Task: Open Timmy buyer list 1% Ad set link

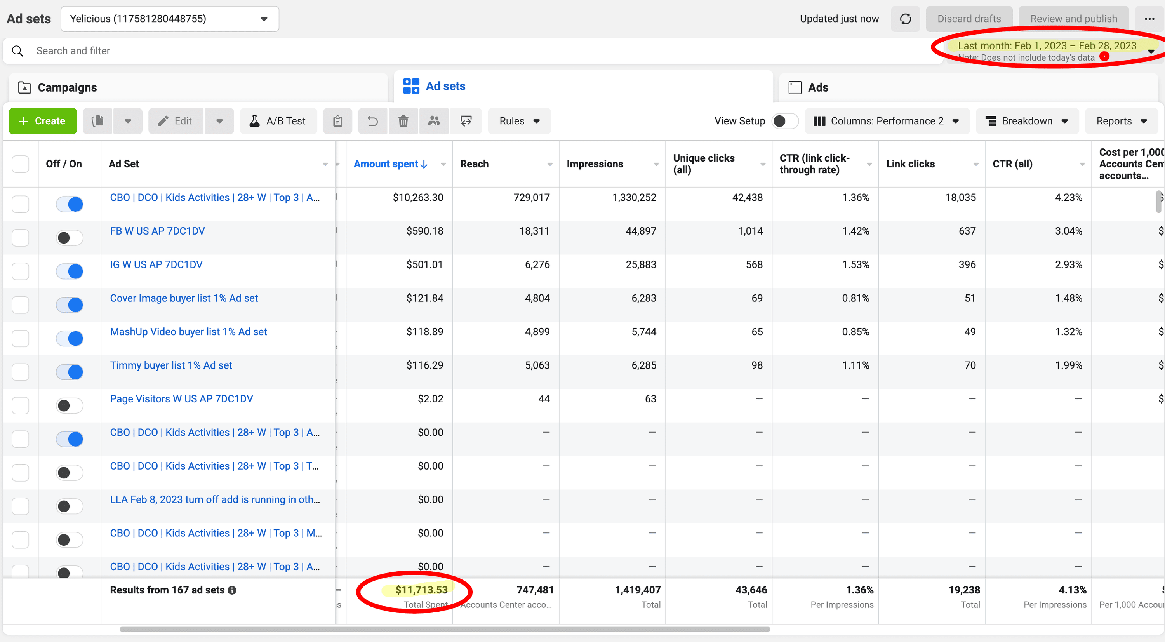Action: click(171, 365)
